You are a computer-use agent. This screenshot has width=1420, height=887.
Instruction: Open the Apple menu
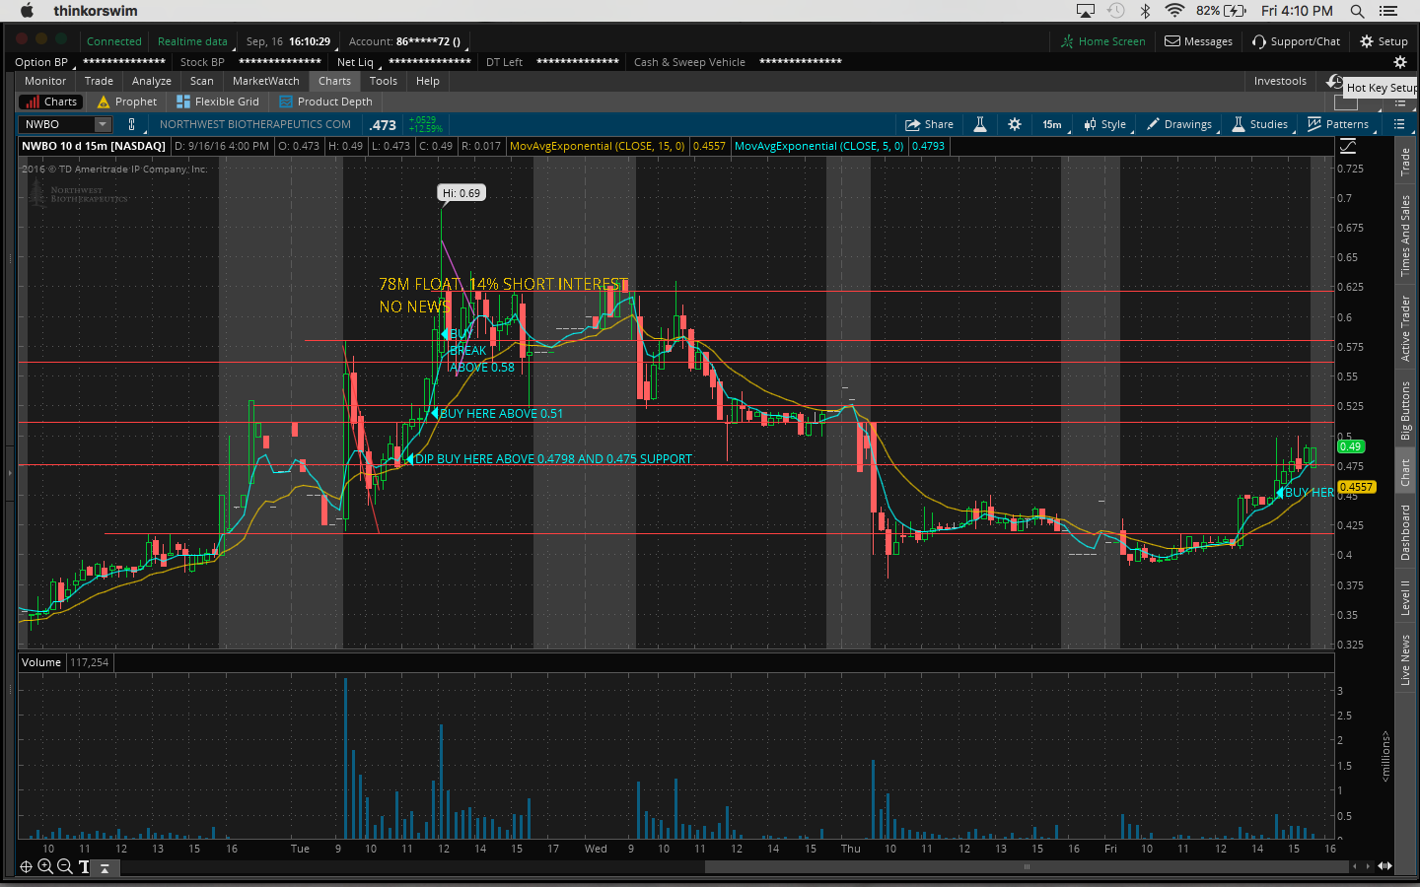(27, 11)
